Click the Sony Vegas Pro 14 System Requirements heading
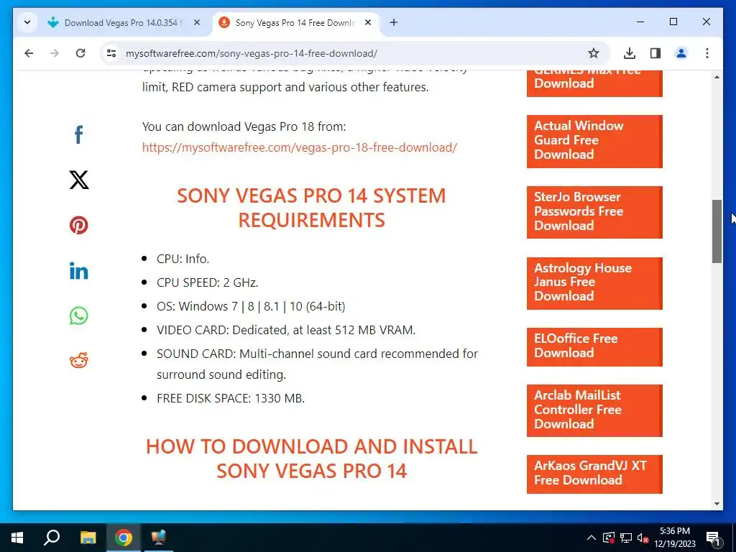The image size is (736, 552). click(x=311, y=208)
